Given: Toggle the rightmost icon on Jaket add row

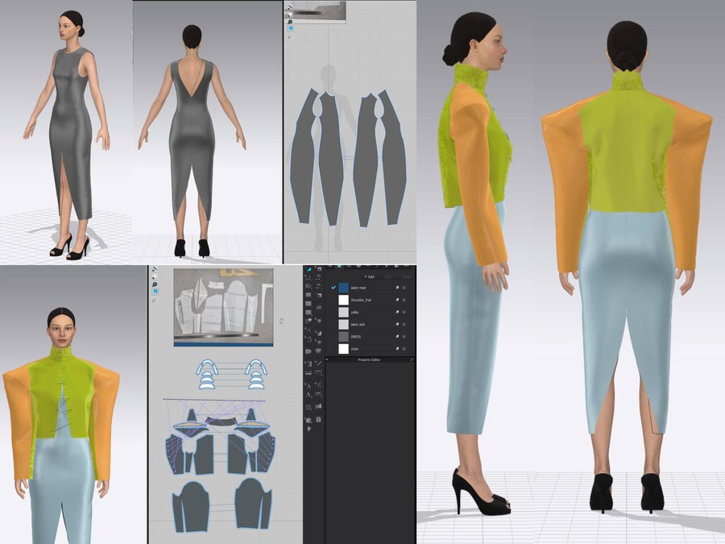Looking at the screenshot, I should pyautogui.click(x=404, y=324).
